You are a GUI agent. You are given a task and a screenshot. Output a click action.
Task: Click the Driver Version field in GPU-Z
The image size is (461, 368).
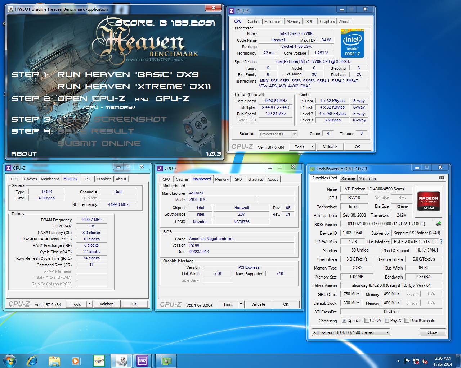coord(391,285)
